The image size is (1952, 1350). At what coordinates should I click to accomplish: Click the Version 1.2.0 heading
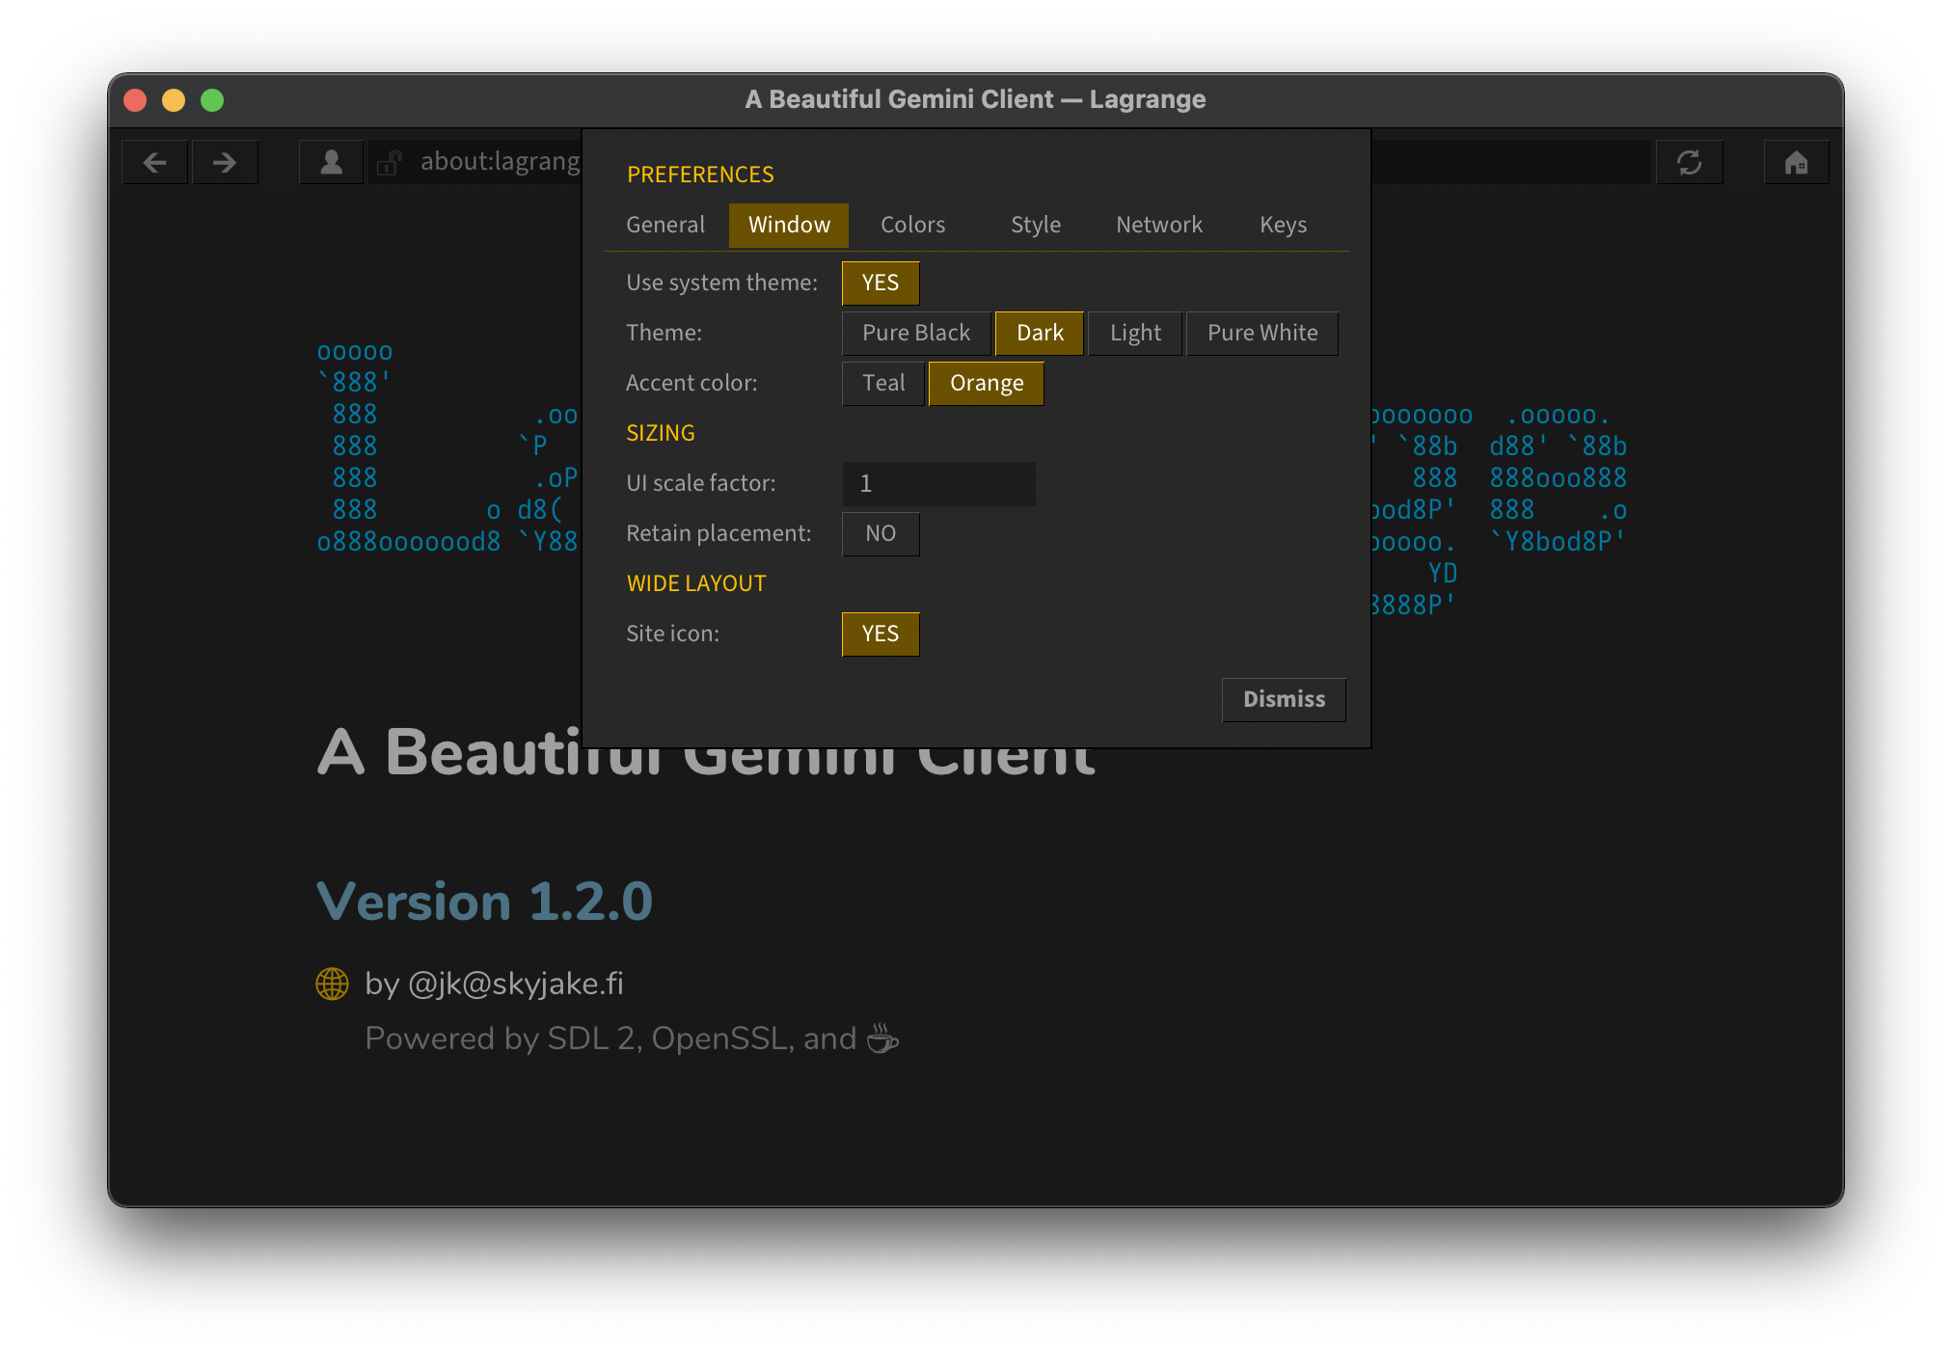(485, 902)
